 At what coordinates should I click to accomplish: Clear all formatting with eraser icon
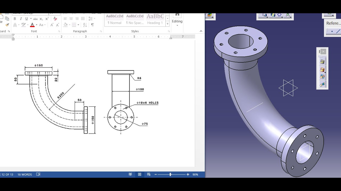tap(55, 19)
